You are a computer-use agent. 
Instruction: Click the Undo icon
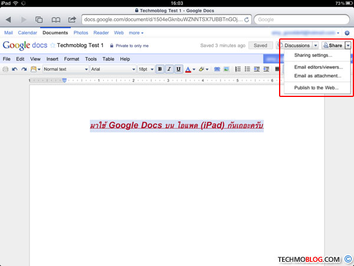pyautogui.click(x=15, y=69)
